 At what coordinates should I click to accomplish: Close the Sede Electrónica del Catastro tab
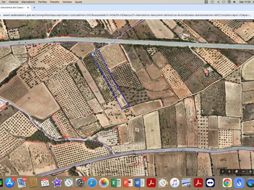(x=28, y=8)
